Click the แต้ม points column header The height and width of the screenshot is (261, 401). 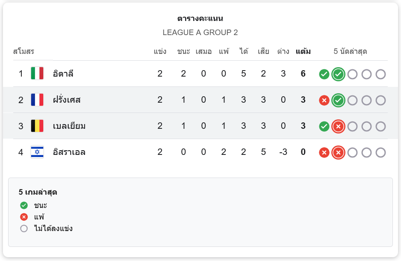point(303,52)
